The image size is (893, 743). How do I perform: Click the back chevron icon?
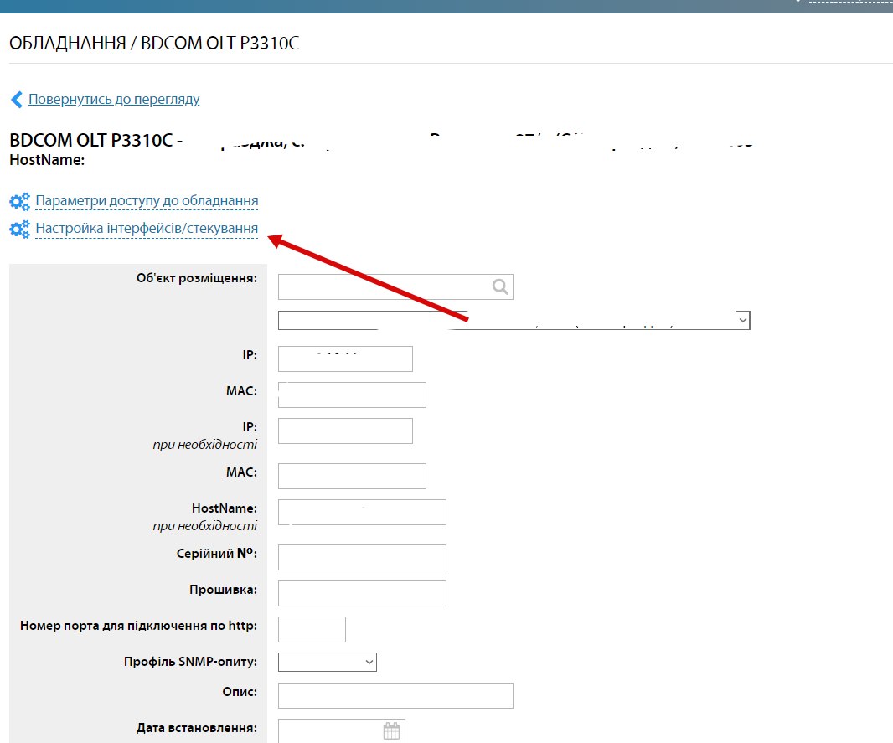pos(17,100)
